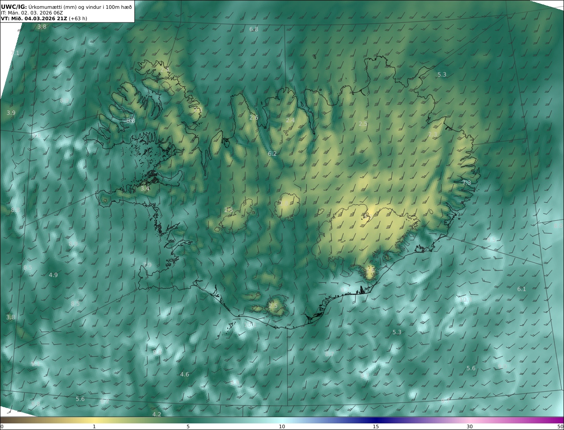Click colorbar tick label 30

[470, 427]
